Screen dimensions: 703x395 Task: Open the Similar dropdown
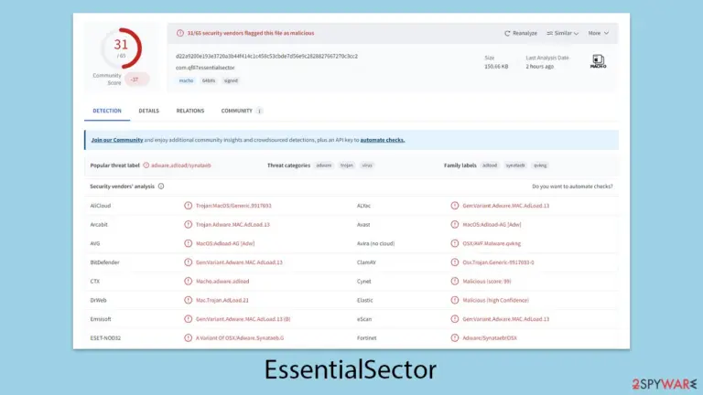pyautogui.click(x=563, y=33)
